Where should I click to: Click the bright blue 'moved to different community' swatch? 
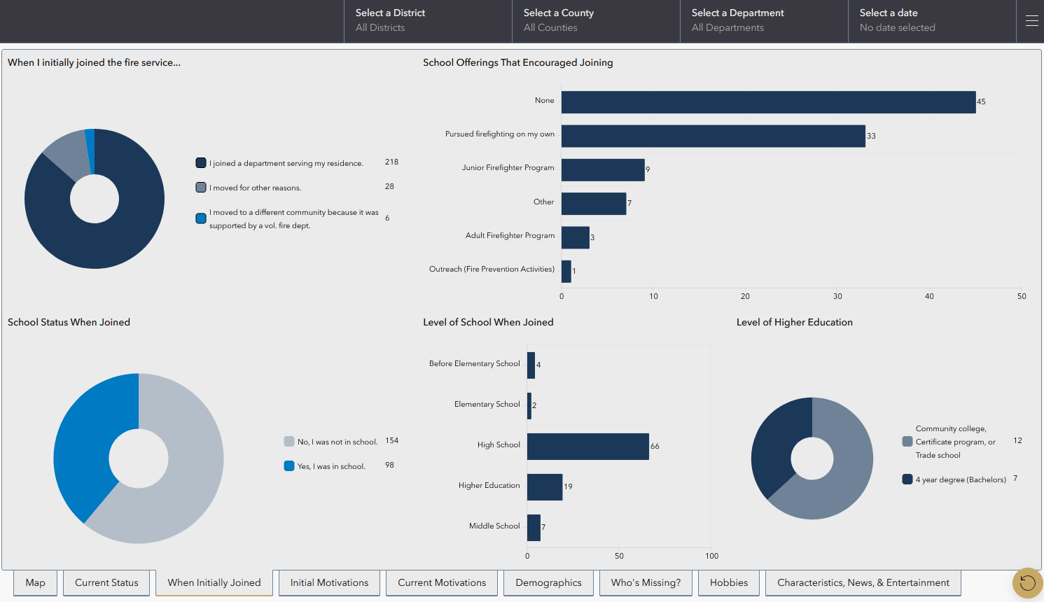tap(201, 218)
